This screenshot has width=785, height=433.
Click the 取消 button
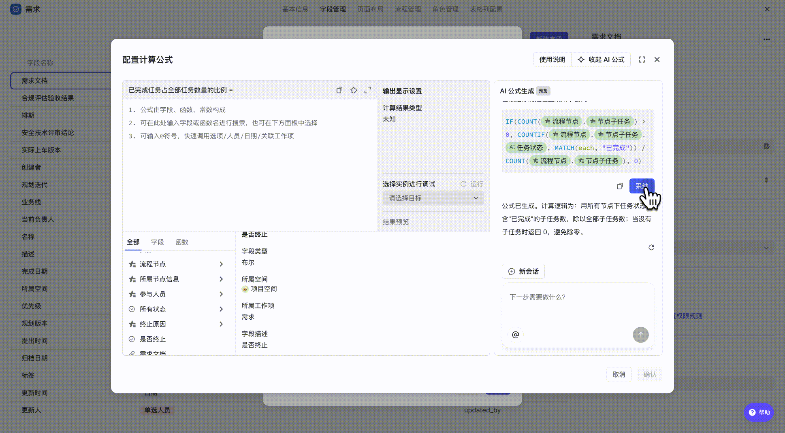(619, 375)
